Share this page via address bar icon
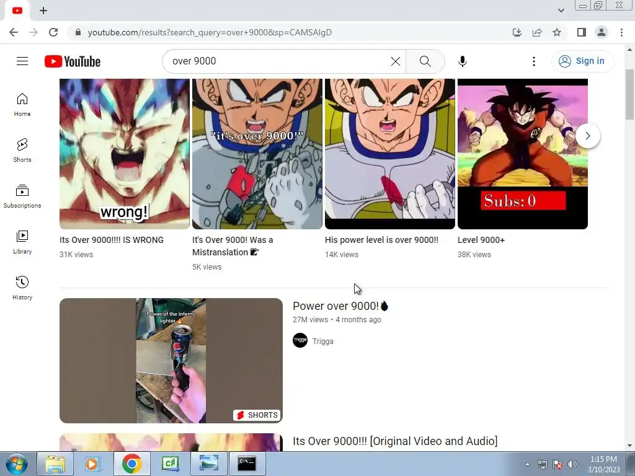 tap(537, 32)
